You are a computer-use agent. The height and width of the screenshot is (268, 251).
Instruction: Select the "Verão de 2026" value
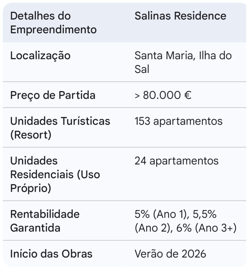[x=170, y=254]
